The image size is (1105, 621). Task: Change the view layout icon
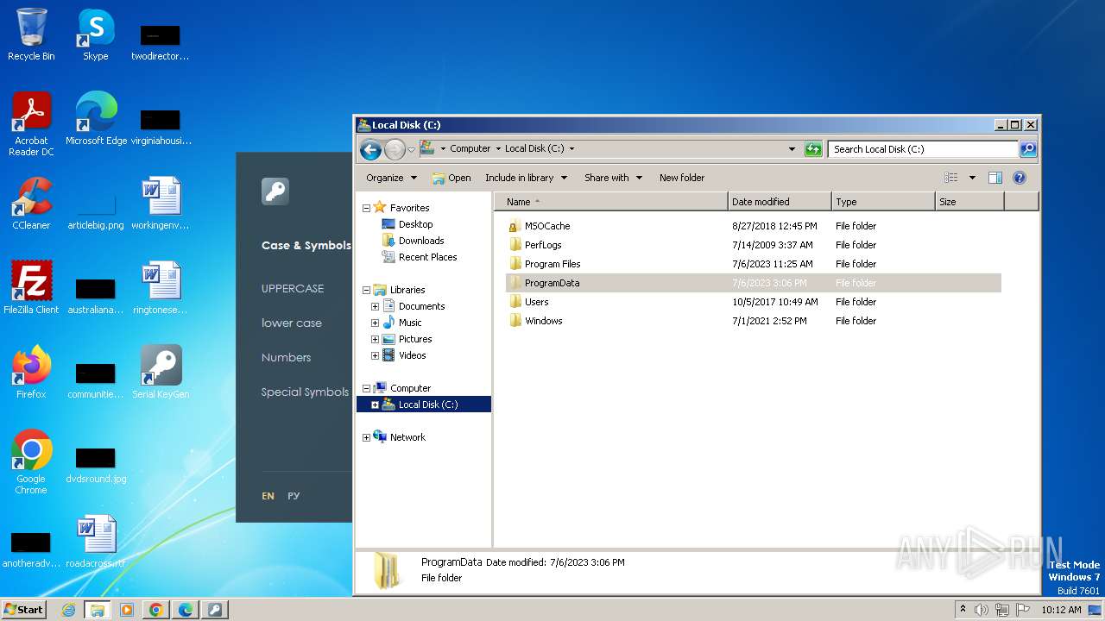(x=950, y=178)
